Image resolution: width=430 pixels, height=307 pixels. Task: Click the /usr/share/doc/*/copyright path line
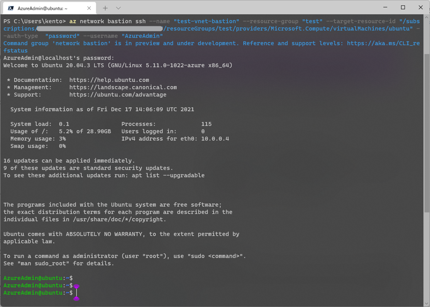85,219
